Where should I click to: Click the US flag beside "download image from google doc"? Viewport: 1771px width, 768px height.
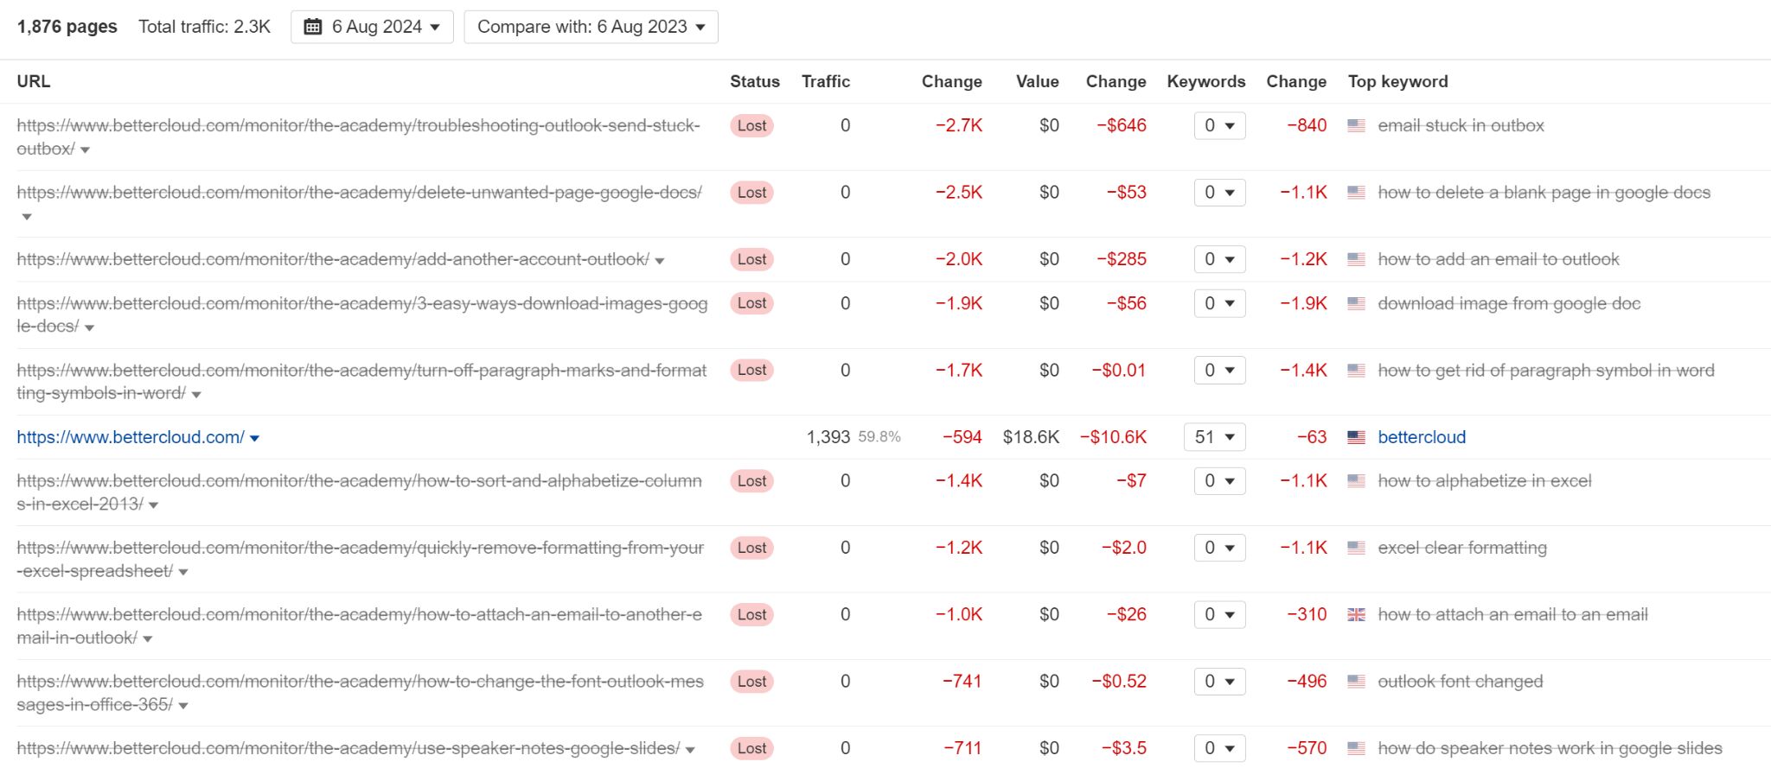click(x=1358, y=303)
